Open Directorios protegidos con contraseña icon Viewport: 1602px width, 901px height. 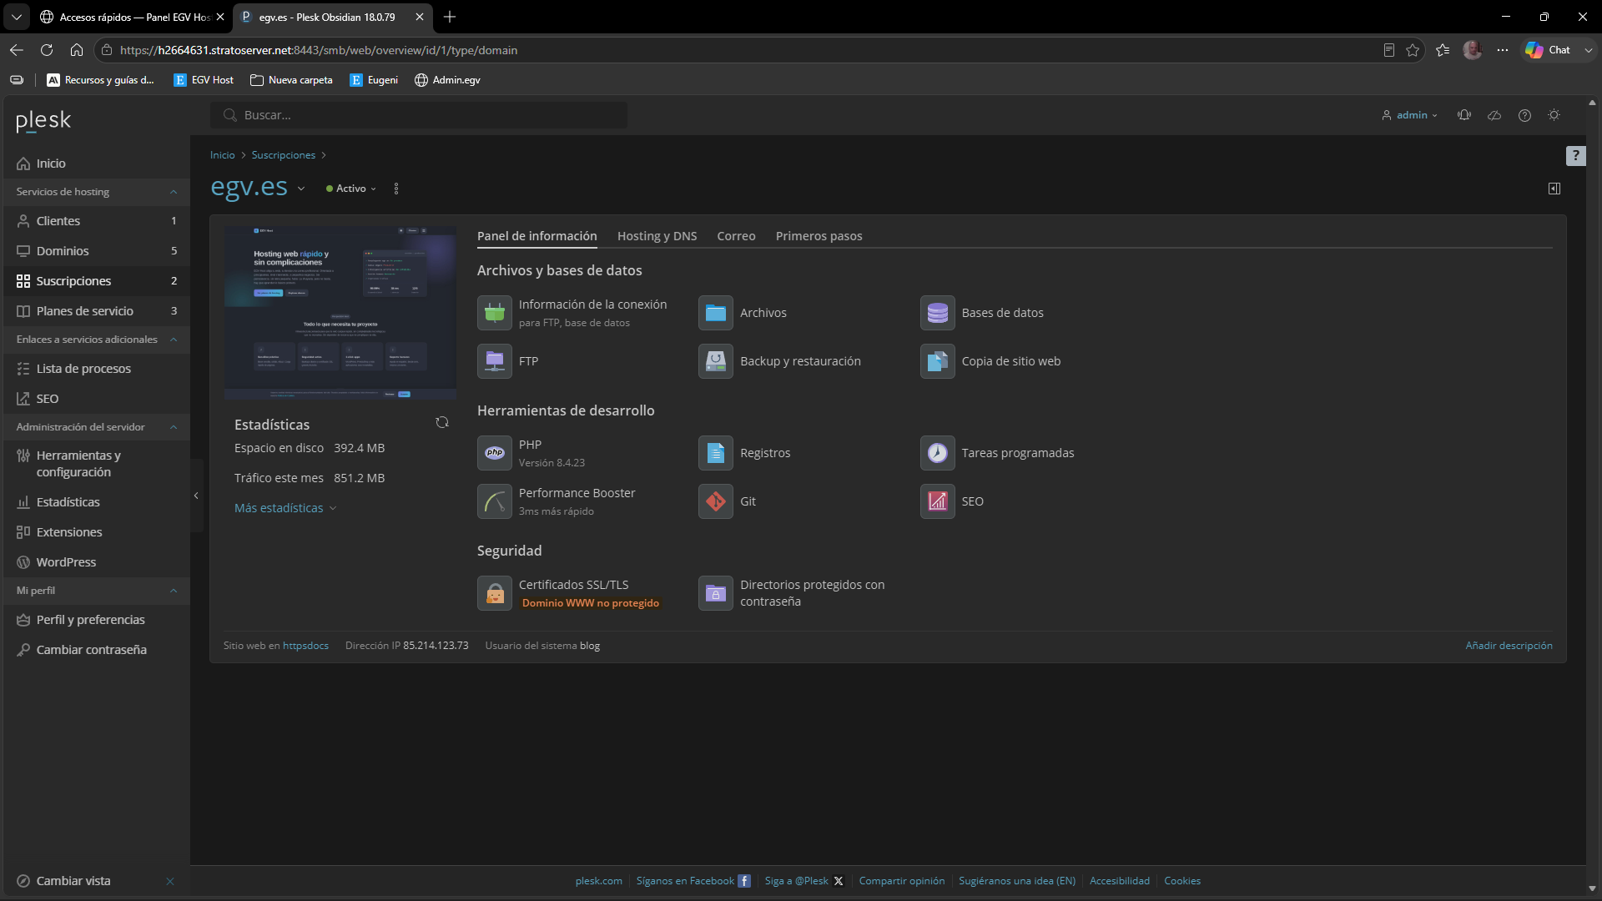(x=716, y=593)
